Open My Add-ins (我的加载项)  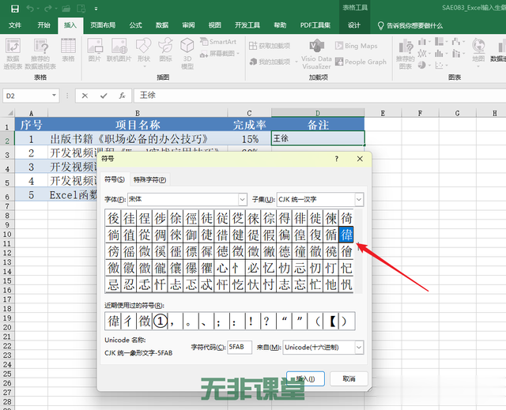tap(270, 62)
